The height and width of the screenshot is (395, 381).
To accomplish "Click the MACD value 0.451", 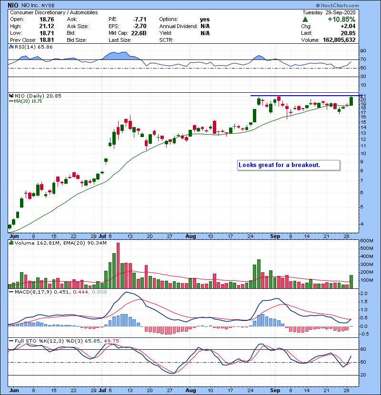I will coord(61,292).
